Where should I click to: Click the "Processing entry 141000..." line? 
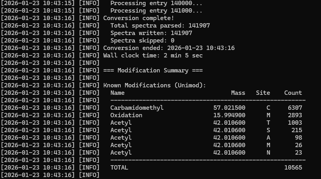click(156, 11)
